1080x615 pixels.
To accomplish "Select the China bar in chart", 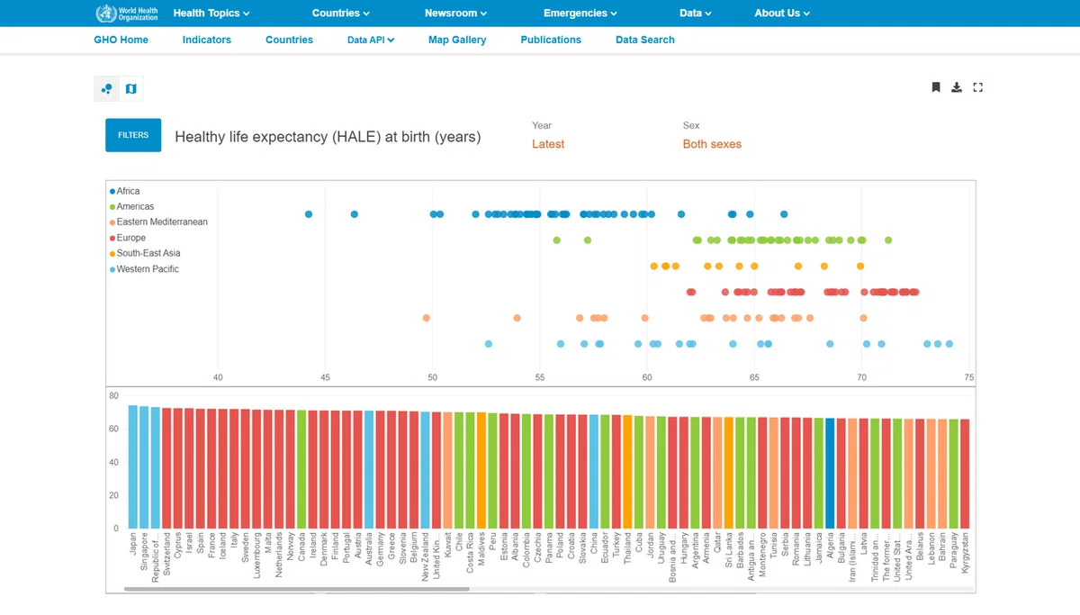I will [594, 471].
